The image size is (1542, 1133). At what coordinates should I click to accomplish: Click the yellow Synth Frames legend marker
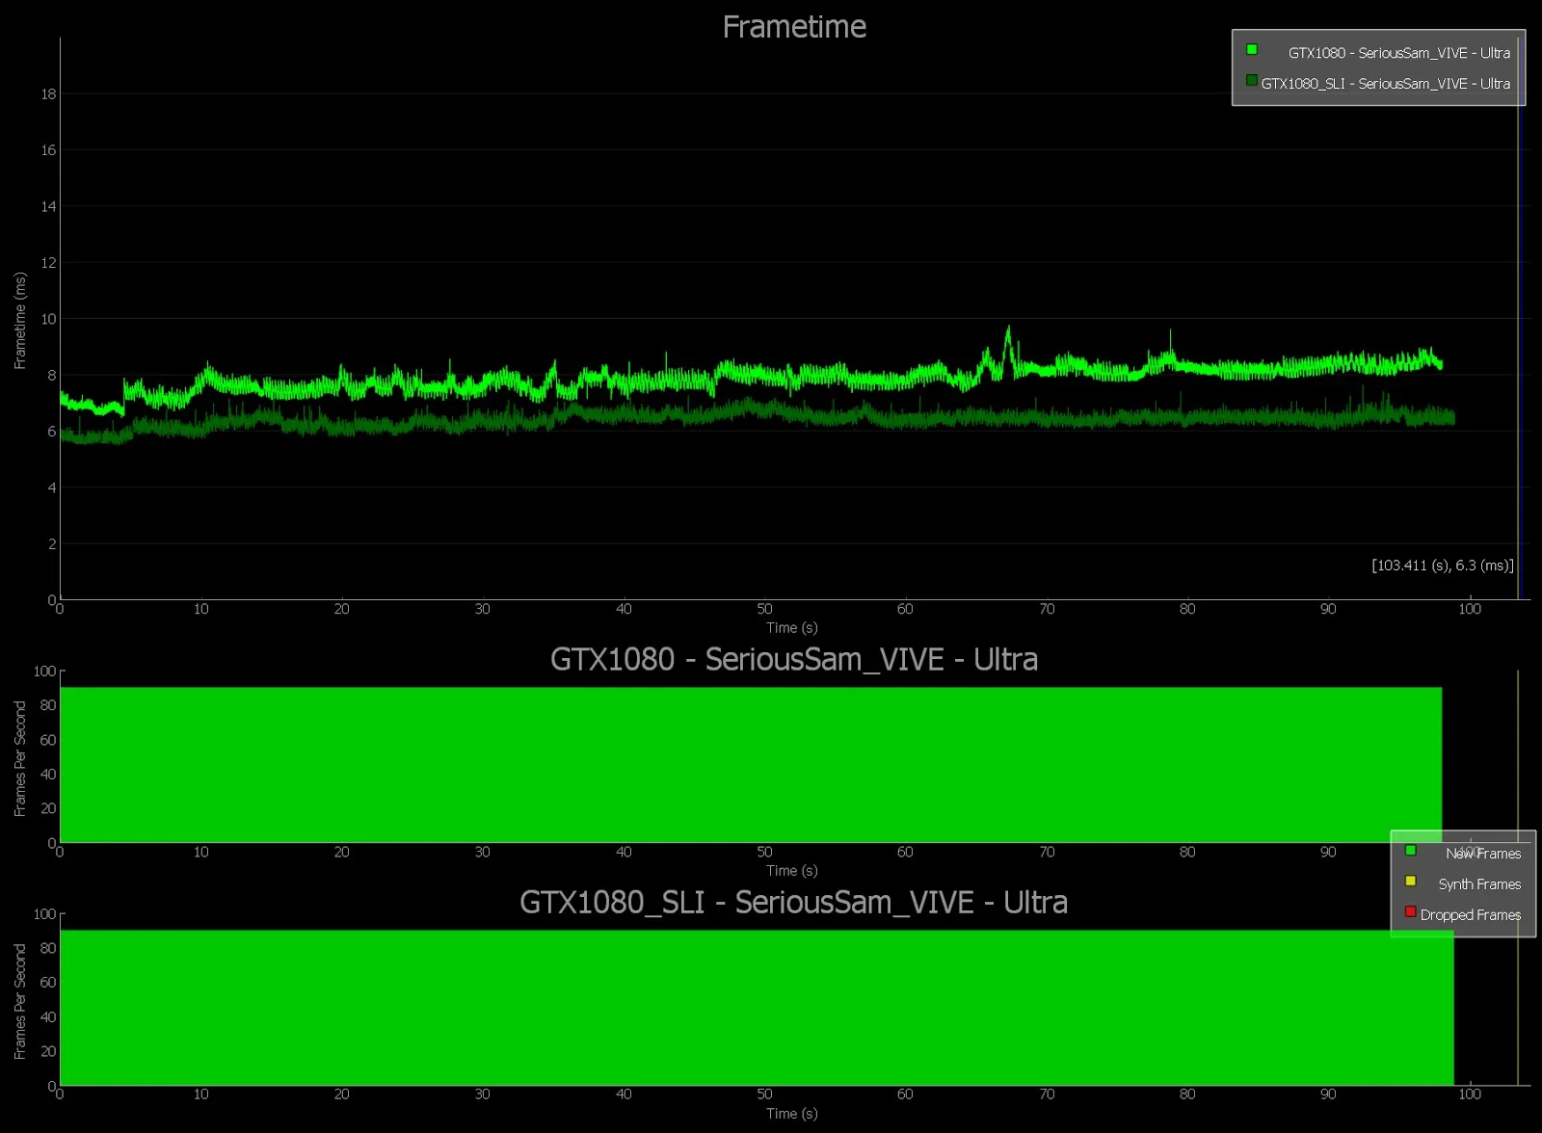pos(1410,881)
